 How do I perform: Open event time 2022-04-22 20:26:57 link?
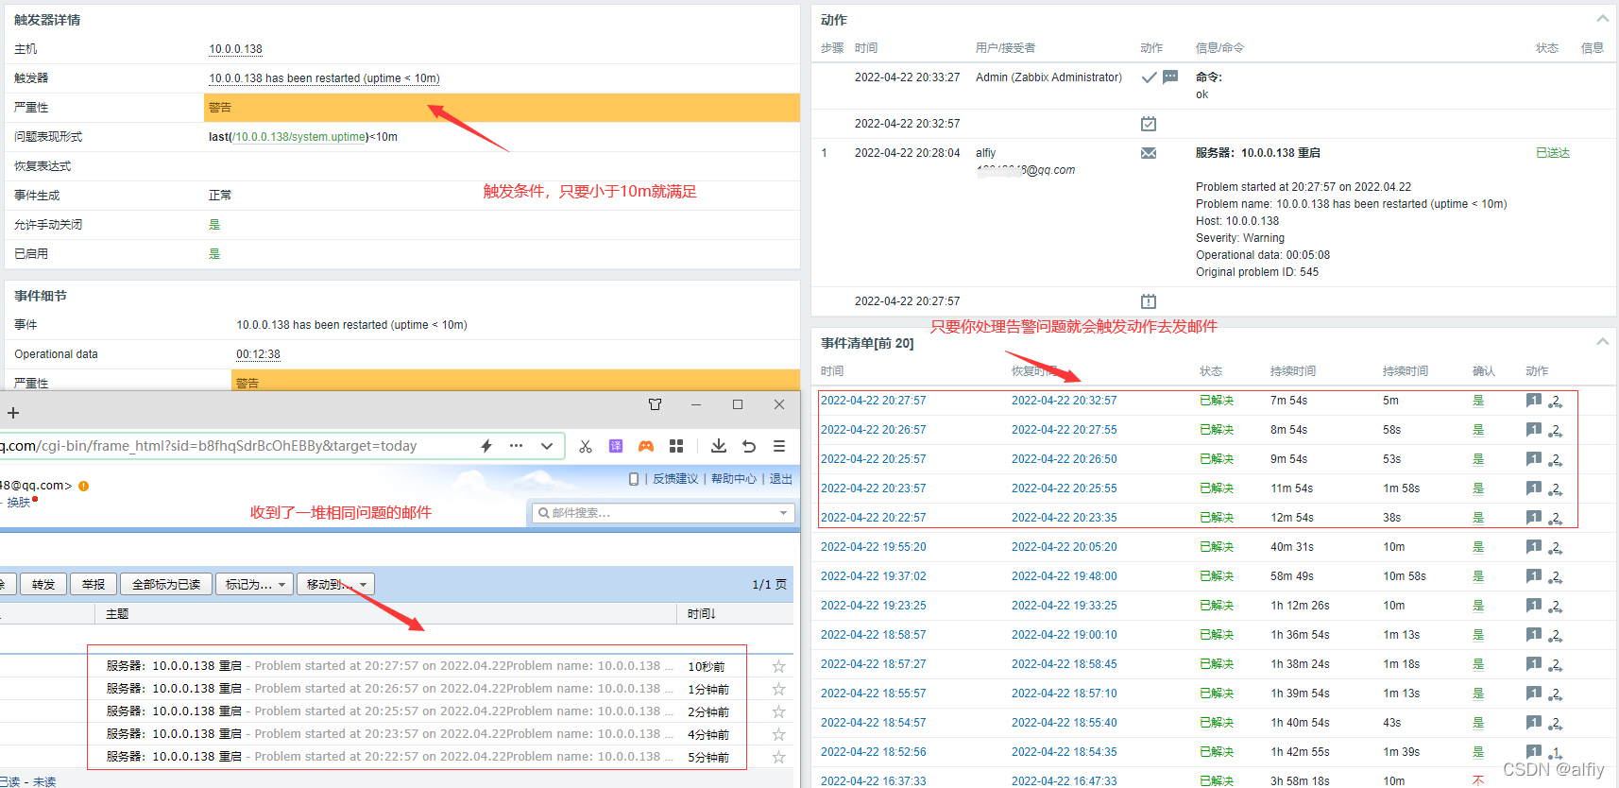pos(873,430)
